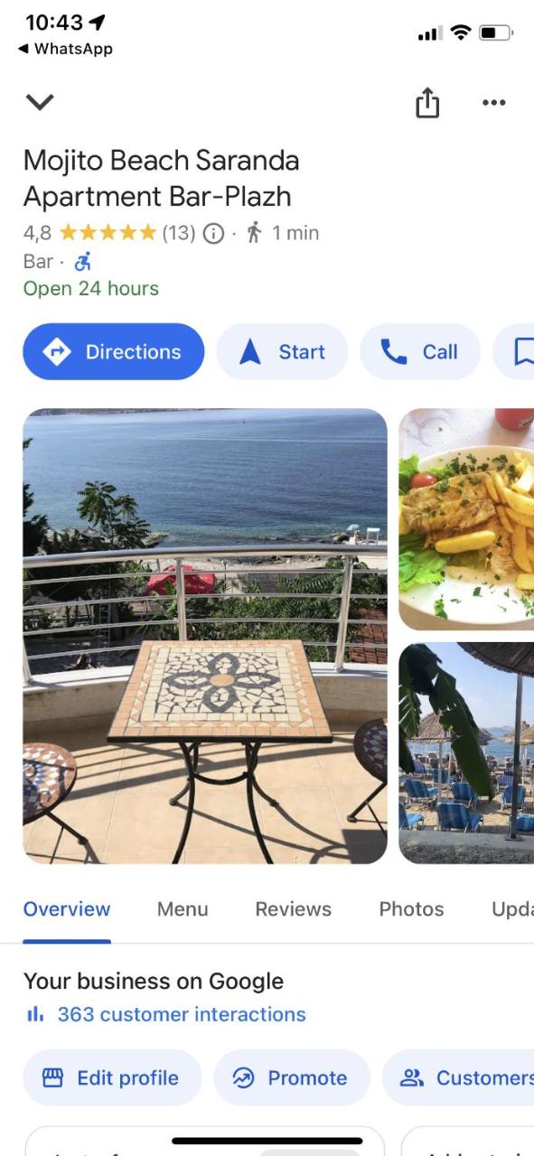Switch to the Photos tab
The image size is (534, 1156).
tap(411, 909)
